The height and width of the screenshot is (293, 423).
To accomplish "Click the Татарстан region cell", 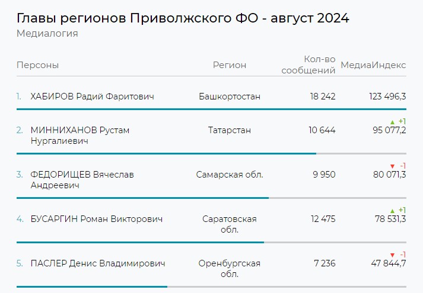I will click(x=230, y=130).
